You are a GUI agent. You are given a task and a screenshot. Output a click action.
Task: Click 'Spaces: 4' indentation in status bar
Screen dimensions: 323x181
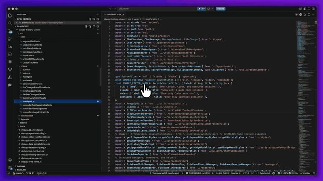click(236, 173)
